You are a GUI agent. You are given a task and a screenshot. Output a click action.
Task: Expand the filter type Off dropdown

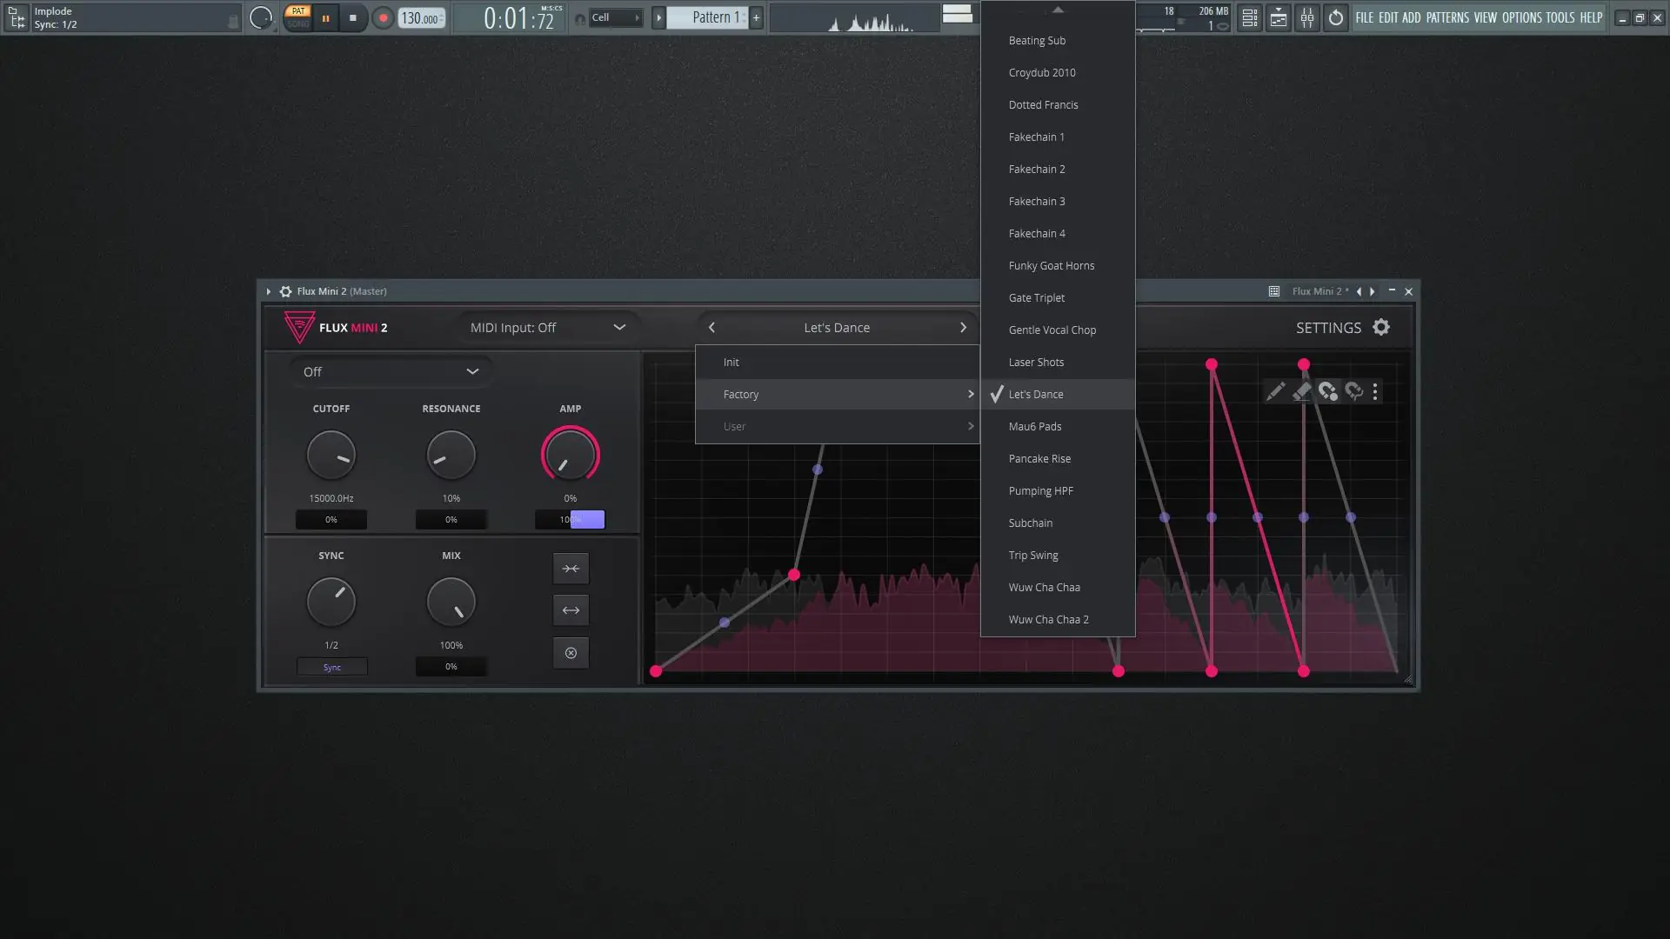point(391,372)
